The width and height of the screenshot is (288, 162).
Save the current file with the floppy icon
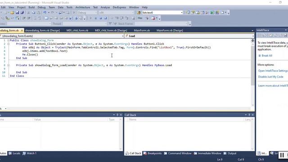click(x=17, y=13)
